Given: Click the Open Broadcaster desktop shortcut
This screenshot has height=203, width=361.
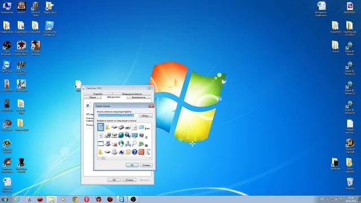Looking at the screenshot, I should point(7,48).
